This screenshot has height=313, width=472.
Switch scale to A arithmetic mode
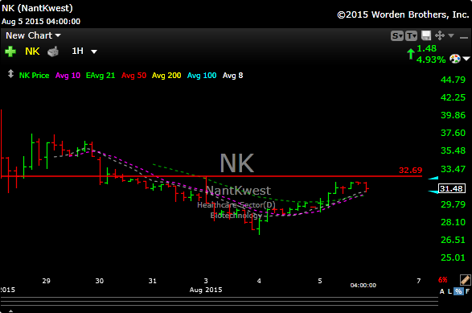(x=442, y=291)
